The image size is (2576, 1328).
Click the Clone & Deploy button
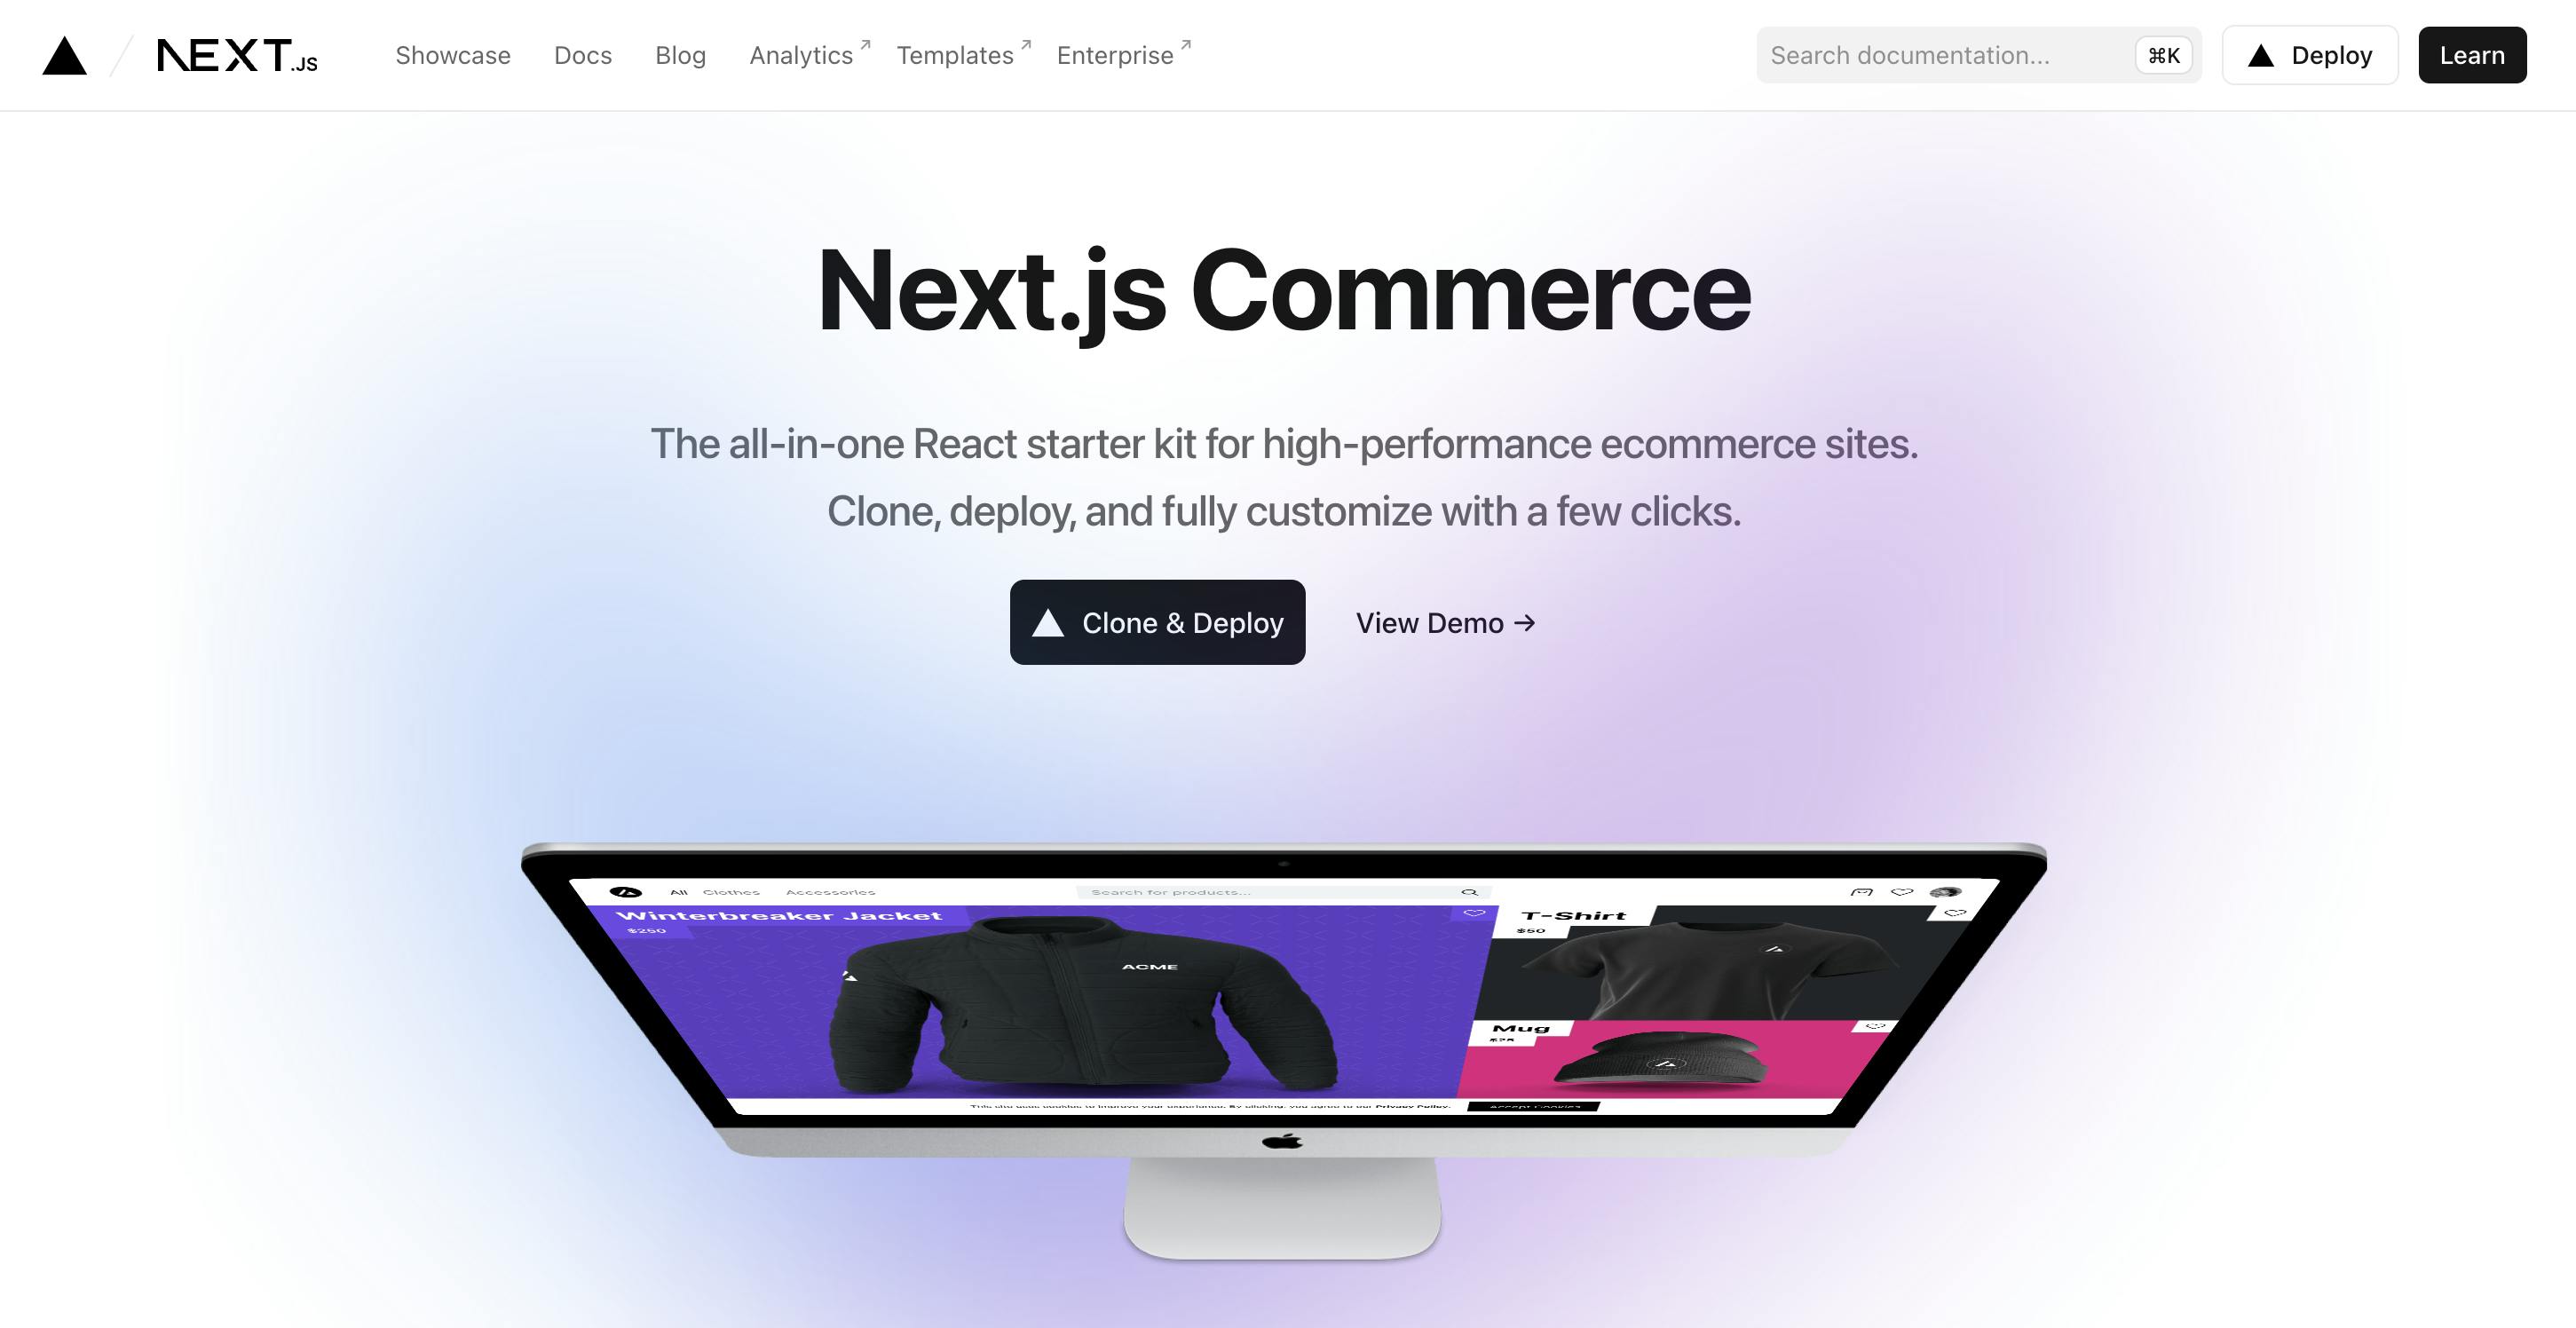[x=1157, y=621]
